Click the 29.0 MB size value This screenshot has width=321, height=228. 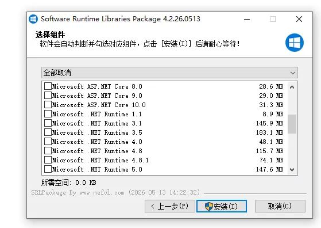click(x=271, y=96)
